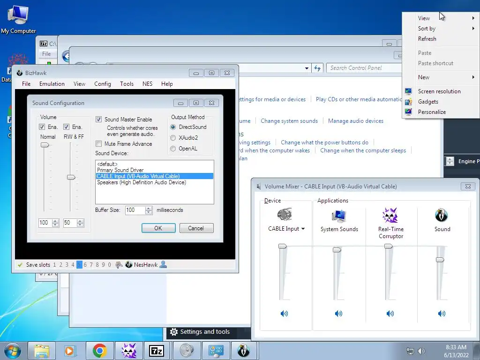Open the Emulation menu in BizHawk

pyautogui.click(x=52, y=84)
